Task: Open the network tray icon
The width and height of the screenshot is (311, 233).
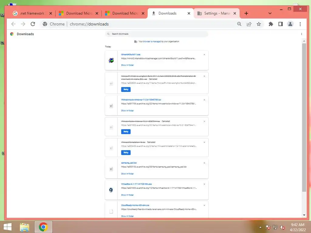Action: pos(275,227)
